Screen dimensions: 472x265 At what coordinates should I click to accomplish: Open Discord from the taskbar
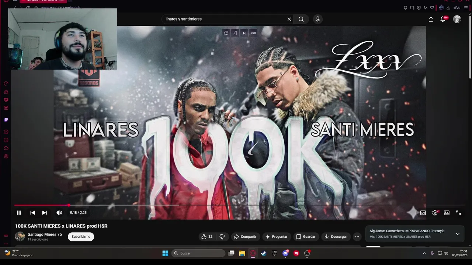pos(285,253)
